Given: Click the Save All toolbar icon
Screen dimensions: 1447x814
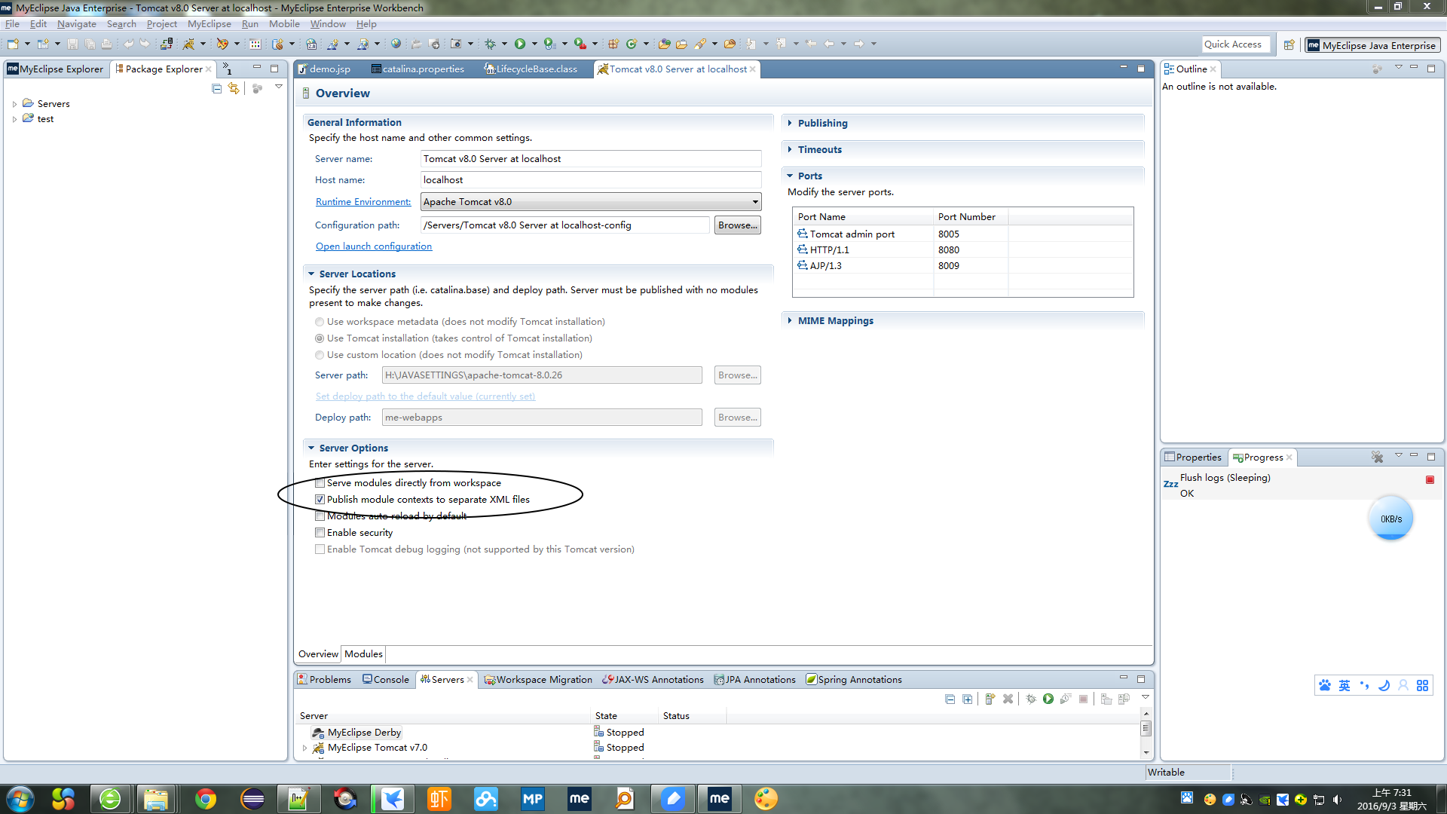Looking at the screenshot, I should 90,44.
